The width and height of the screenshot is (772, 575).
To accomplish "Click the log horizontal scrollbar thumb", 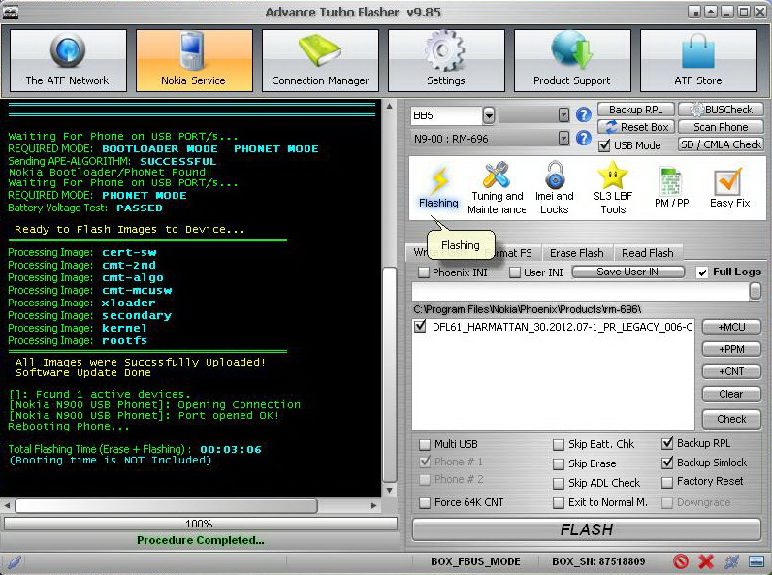I will (x=167, y=505).
